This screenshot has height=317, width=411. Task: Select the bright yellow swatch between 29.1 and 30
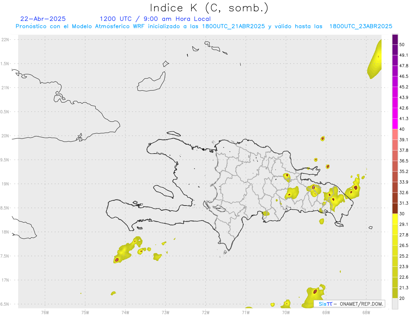coord(395,219)
